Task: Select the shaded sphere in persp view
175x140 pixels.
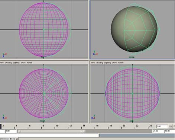Action: click(134, 29)
